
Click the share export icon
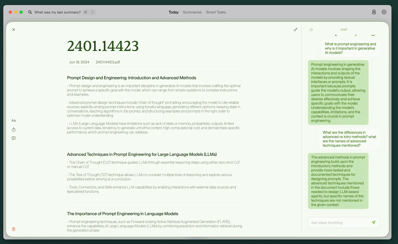pyautogui.click(x=14, y=130)
